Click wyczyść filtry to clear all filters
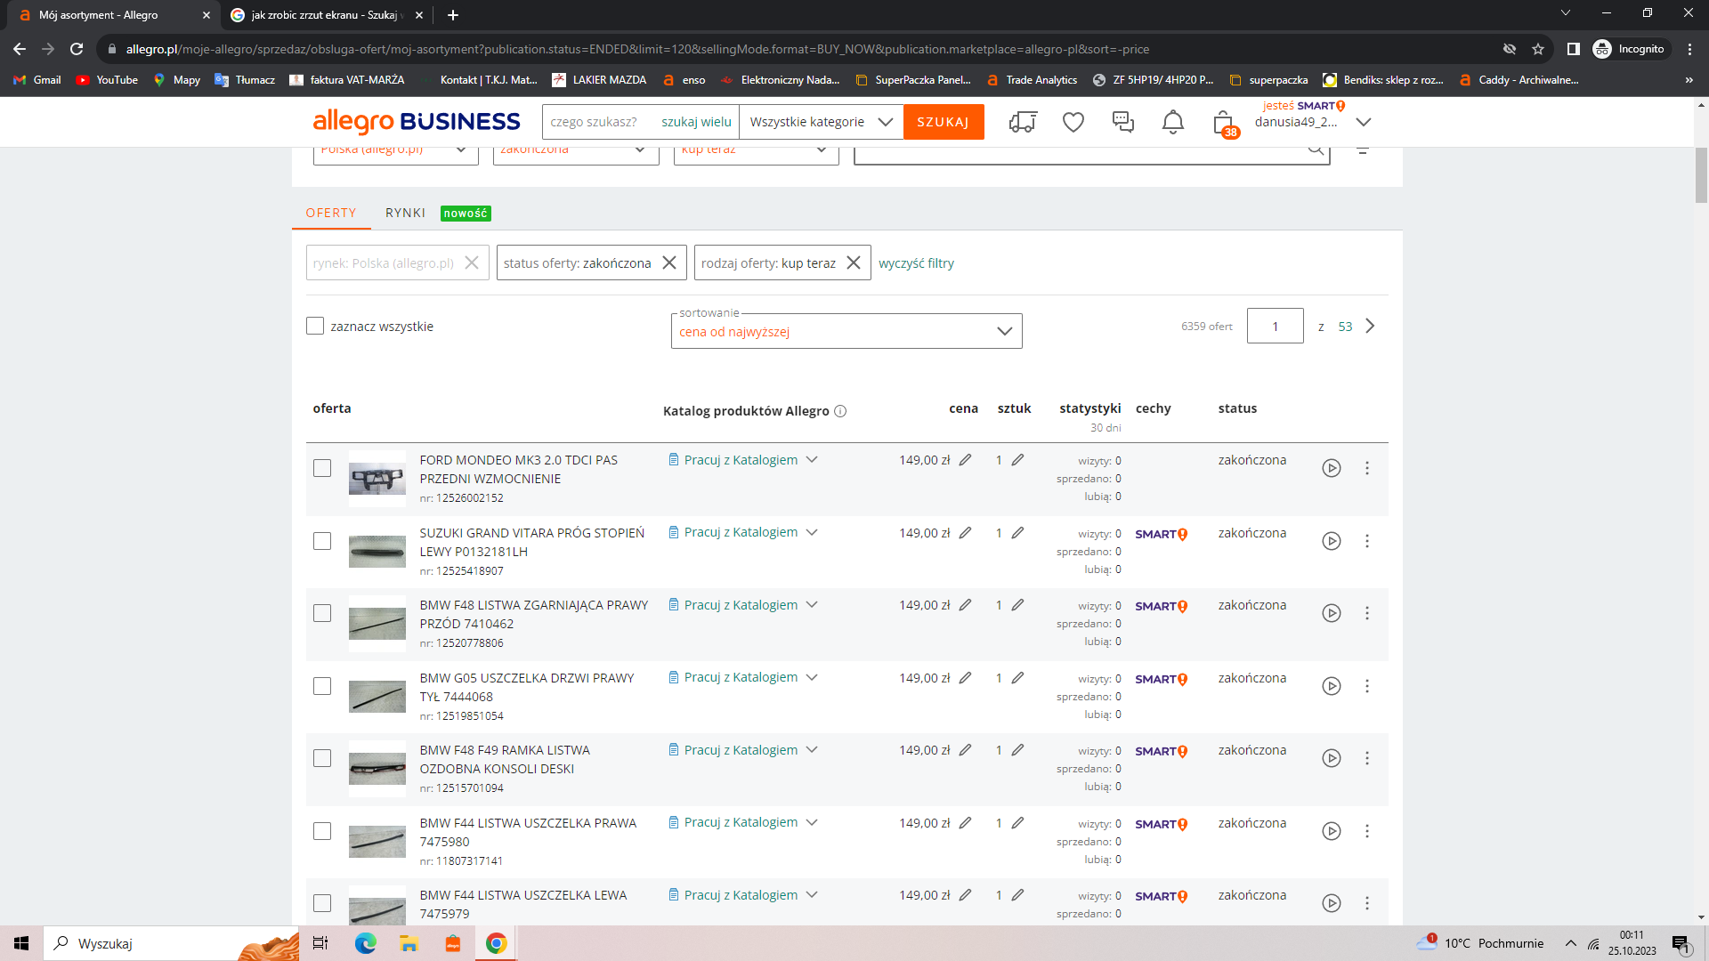This screenshot has height=961, width=1709. (916, 262)
